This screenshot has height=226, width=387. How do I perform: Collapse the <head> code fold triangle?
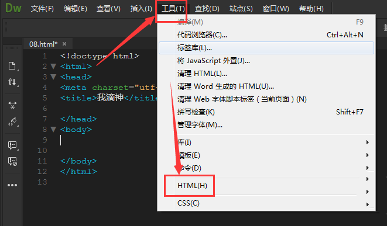point(53,77)
